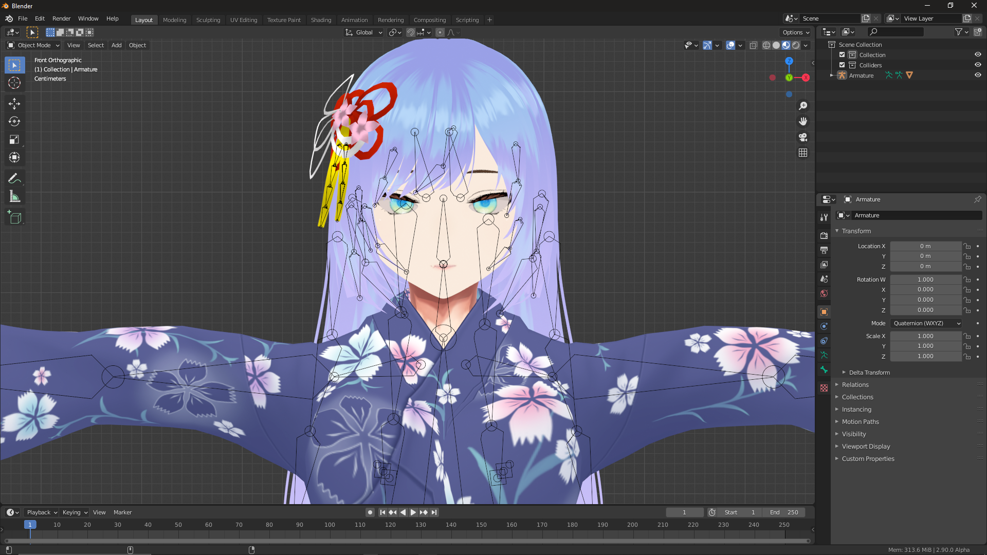Open the Render properties tab

coord(824,235)
